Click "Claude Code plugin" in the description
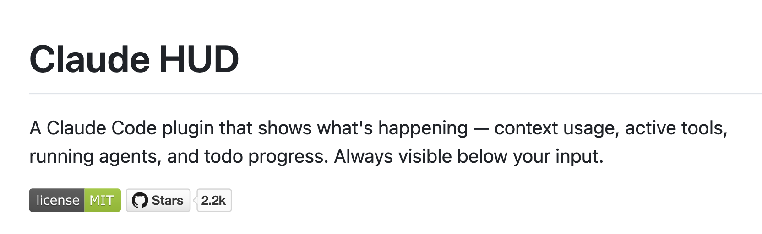The height and width of the screenshot is (234, 762). (131, 128)
